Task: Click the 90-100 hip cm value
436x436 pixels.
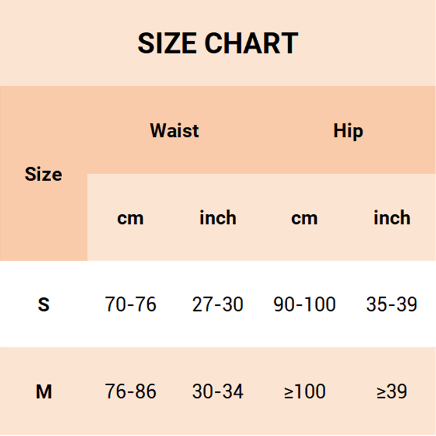Action: [x=305, y=304]
